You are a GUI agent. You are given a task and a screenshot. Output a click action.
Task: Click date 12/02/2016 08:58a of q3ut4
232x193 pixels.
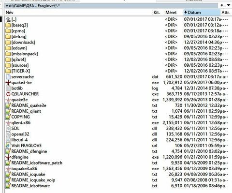point(203,59)
